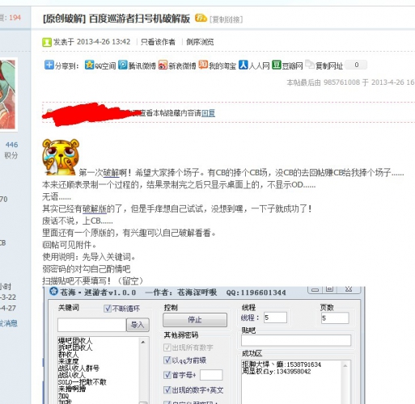
Task: Click the 复制网址 copy icon
Action: pos(310,65)
